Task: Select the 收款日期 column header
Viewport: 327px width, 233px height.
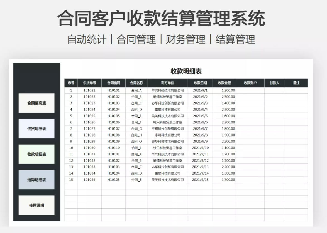Action: (x=200, y=83)
